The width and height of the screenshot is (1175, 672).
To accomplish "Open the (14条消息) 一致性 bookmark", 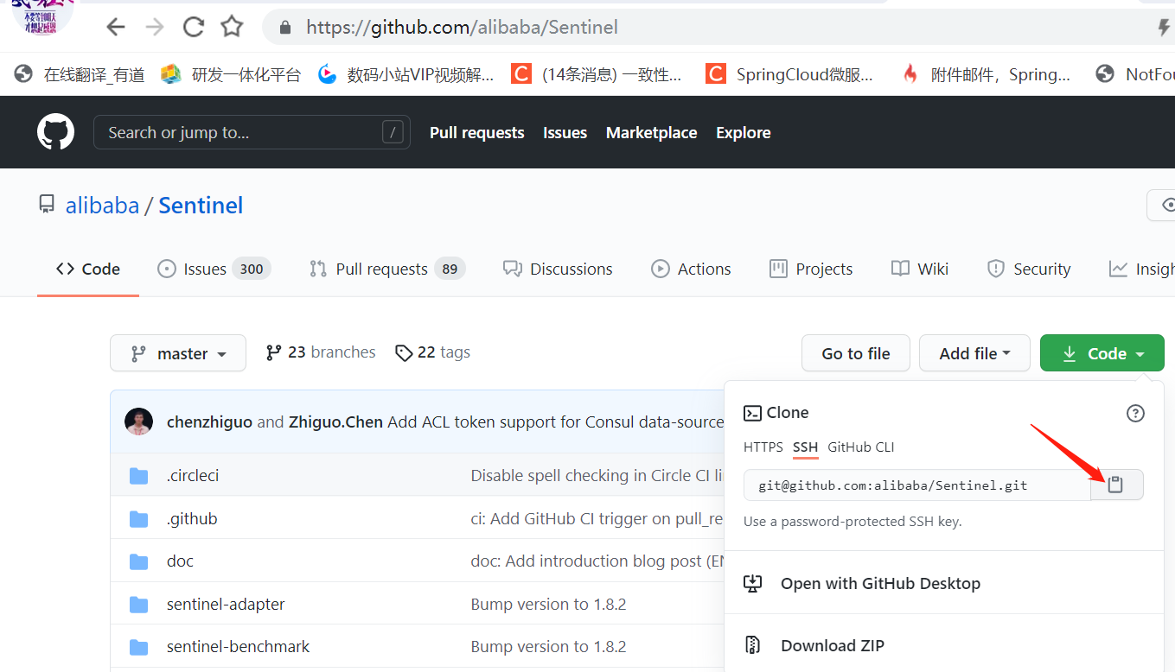I will [x=597, y=75].
